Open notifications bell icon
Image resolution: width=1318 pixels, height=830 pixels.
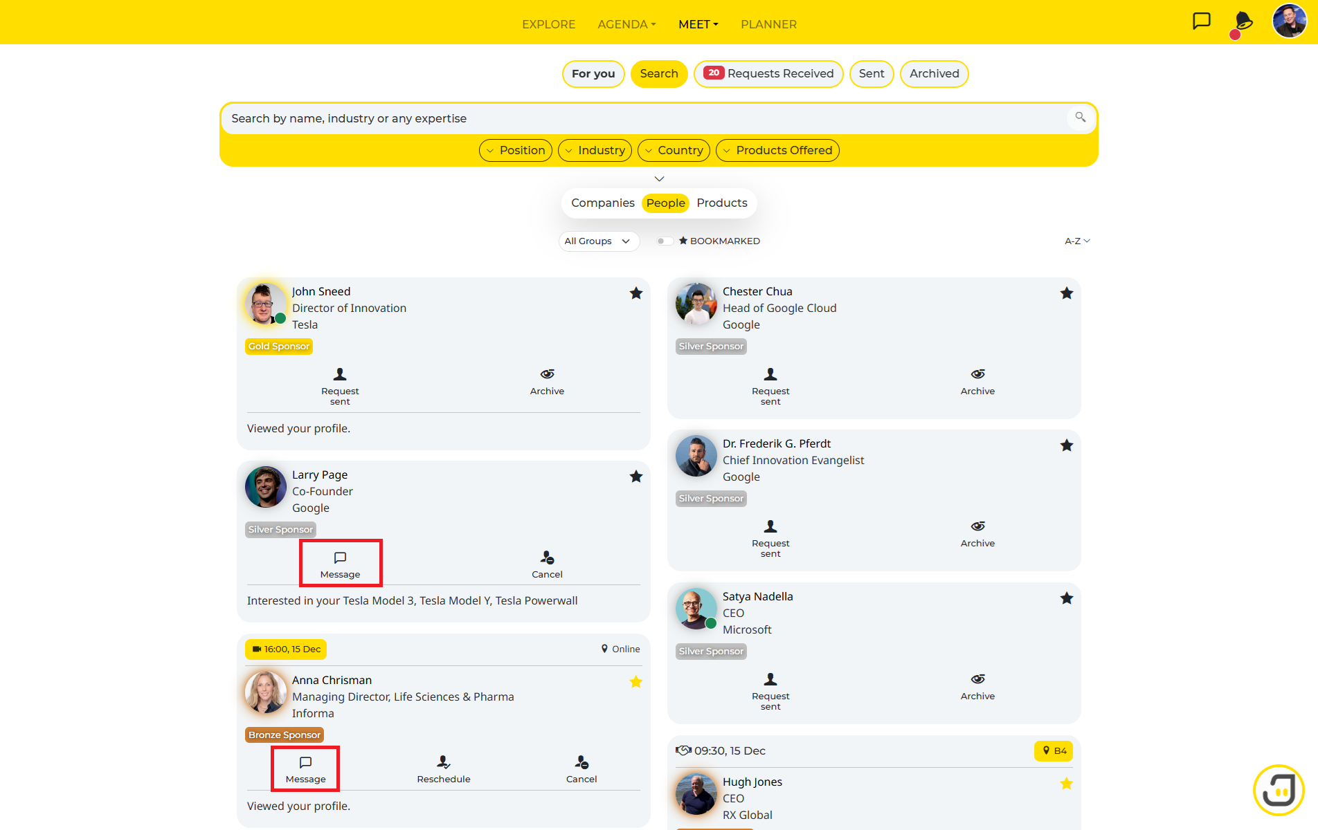click(x=1243, y=21)
